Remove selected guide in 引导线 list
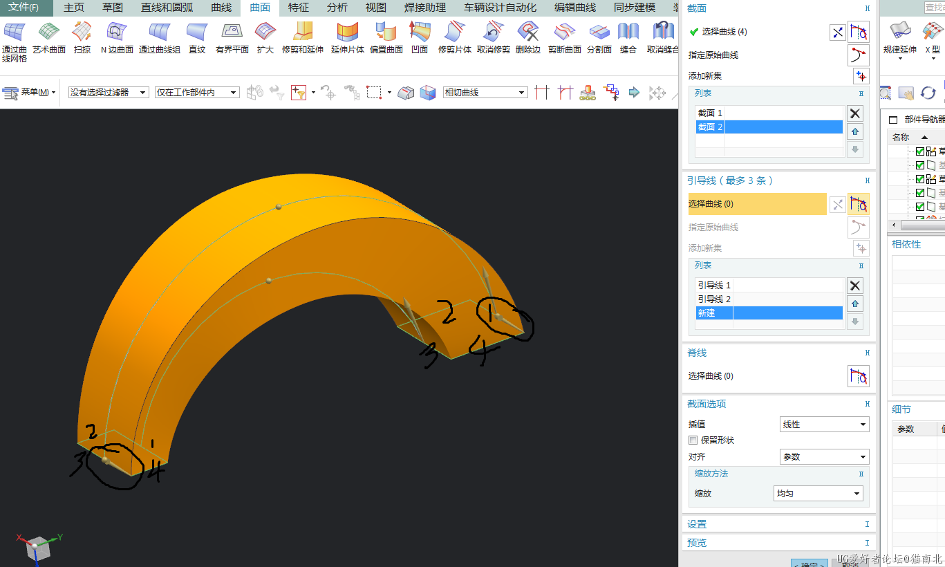 point(855,286)
